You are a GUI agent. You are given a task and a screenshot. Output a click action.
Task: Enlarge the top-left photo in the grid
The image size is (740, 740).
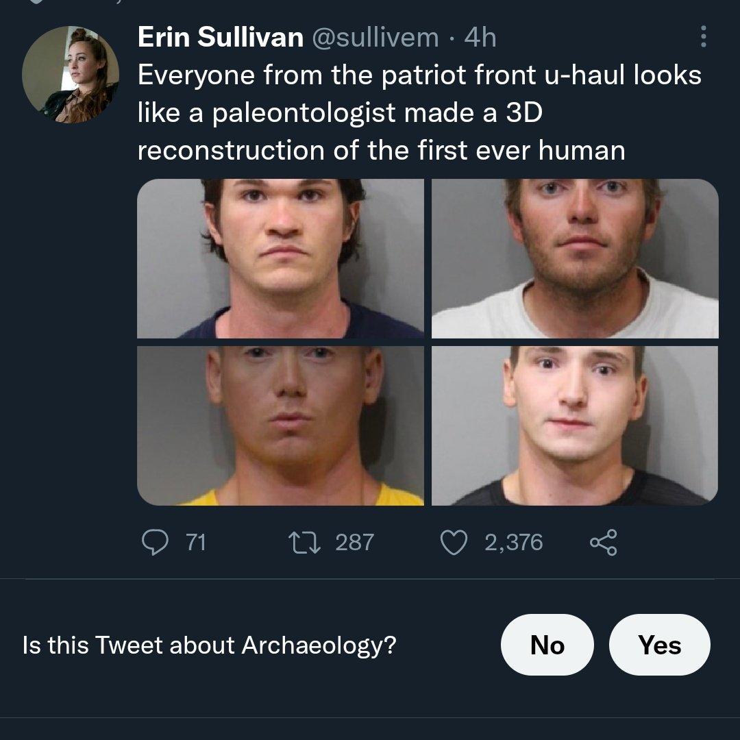point(280,258)
